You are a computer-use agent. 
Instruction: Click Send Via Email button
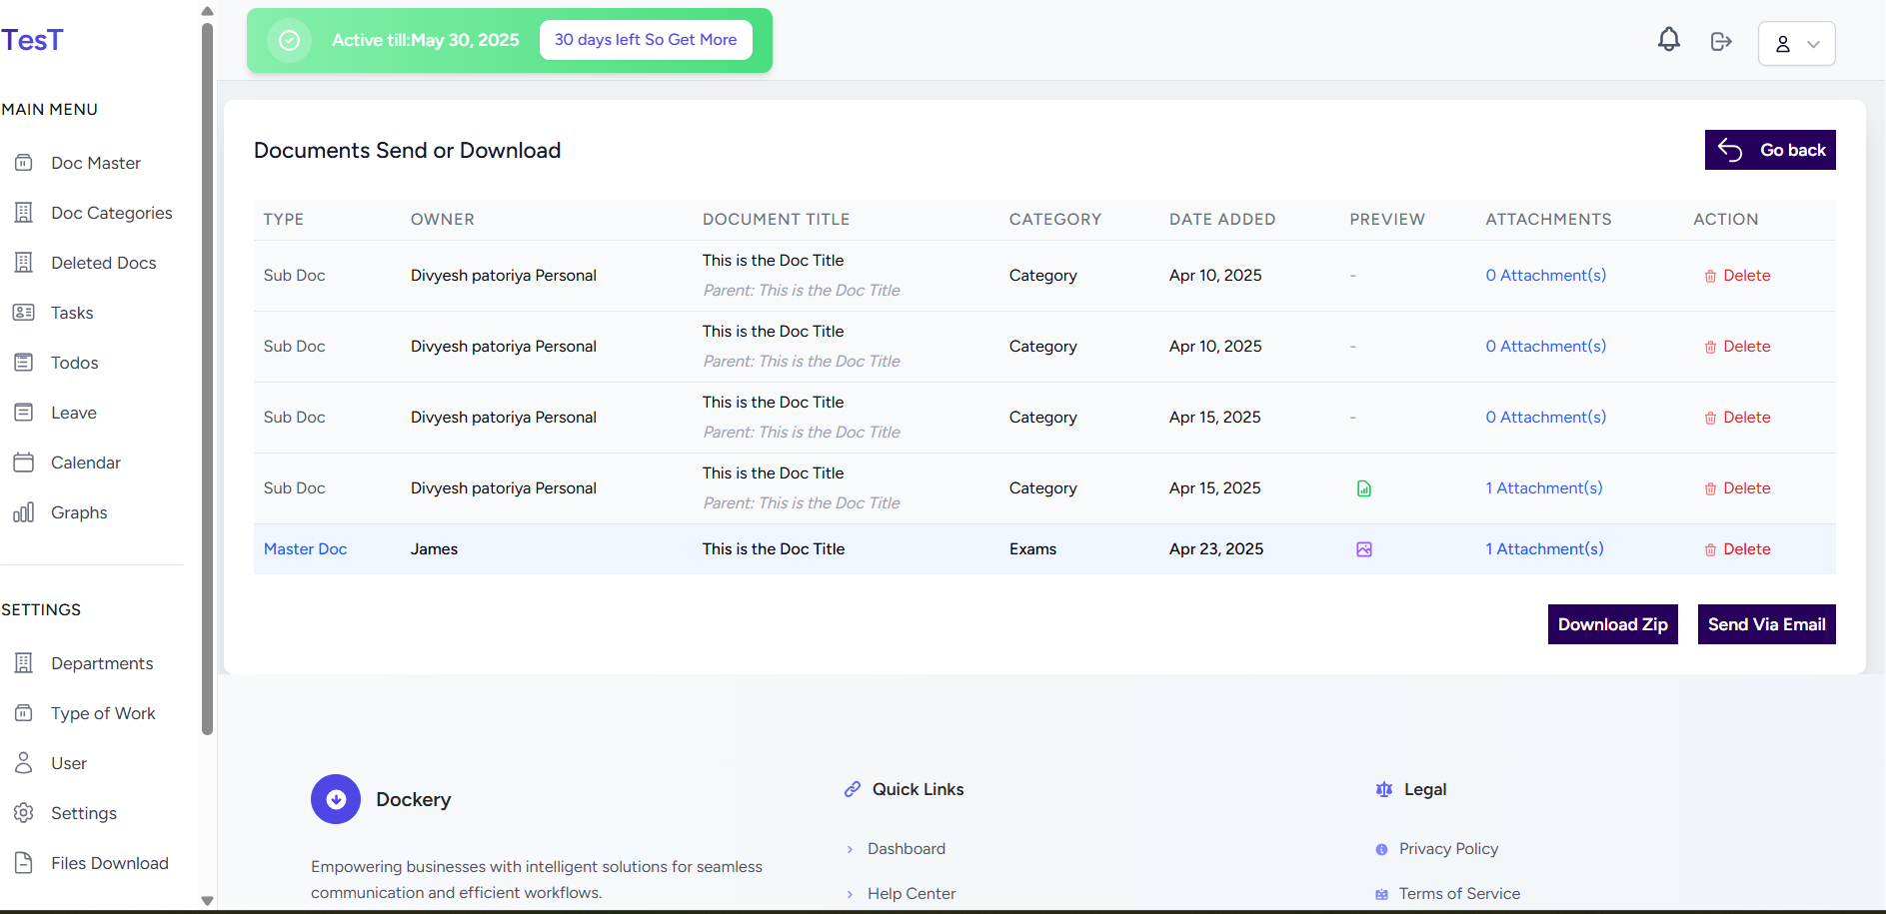1767,624
